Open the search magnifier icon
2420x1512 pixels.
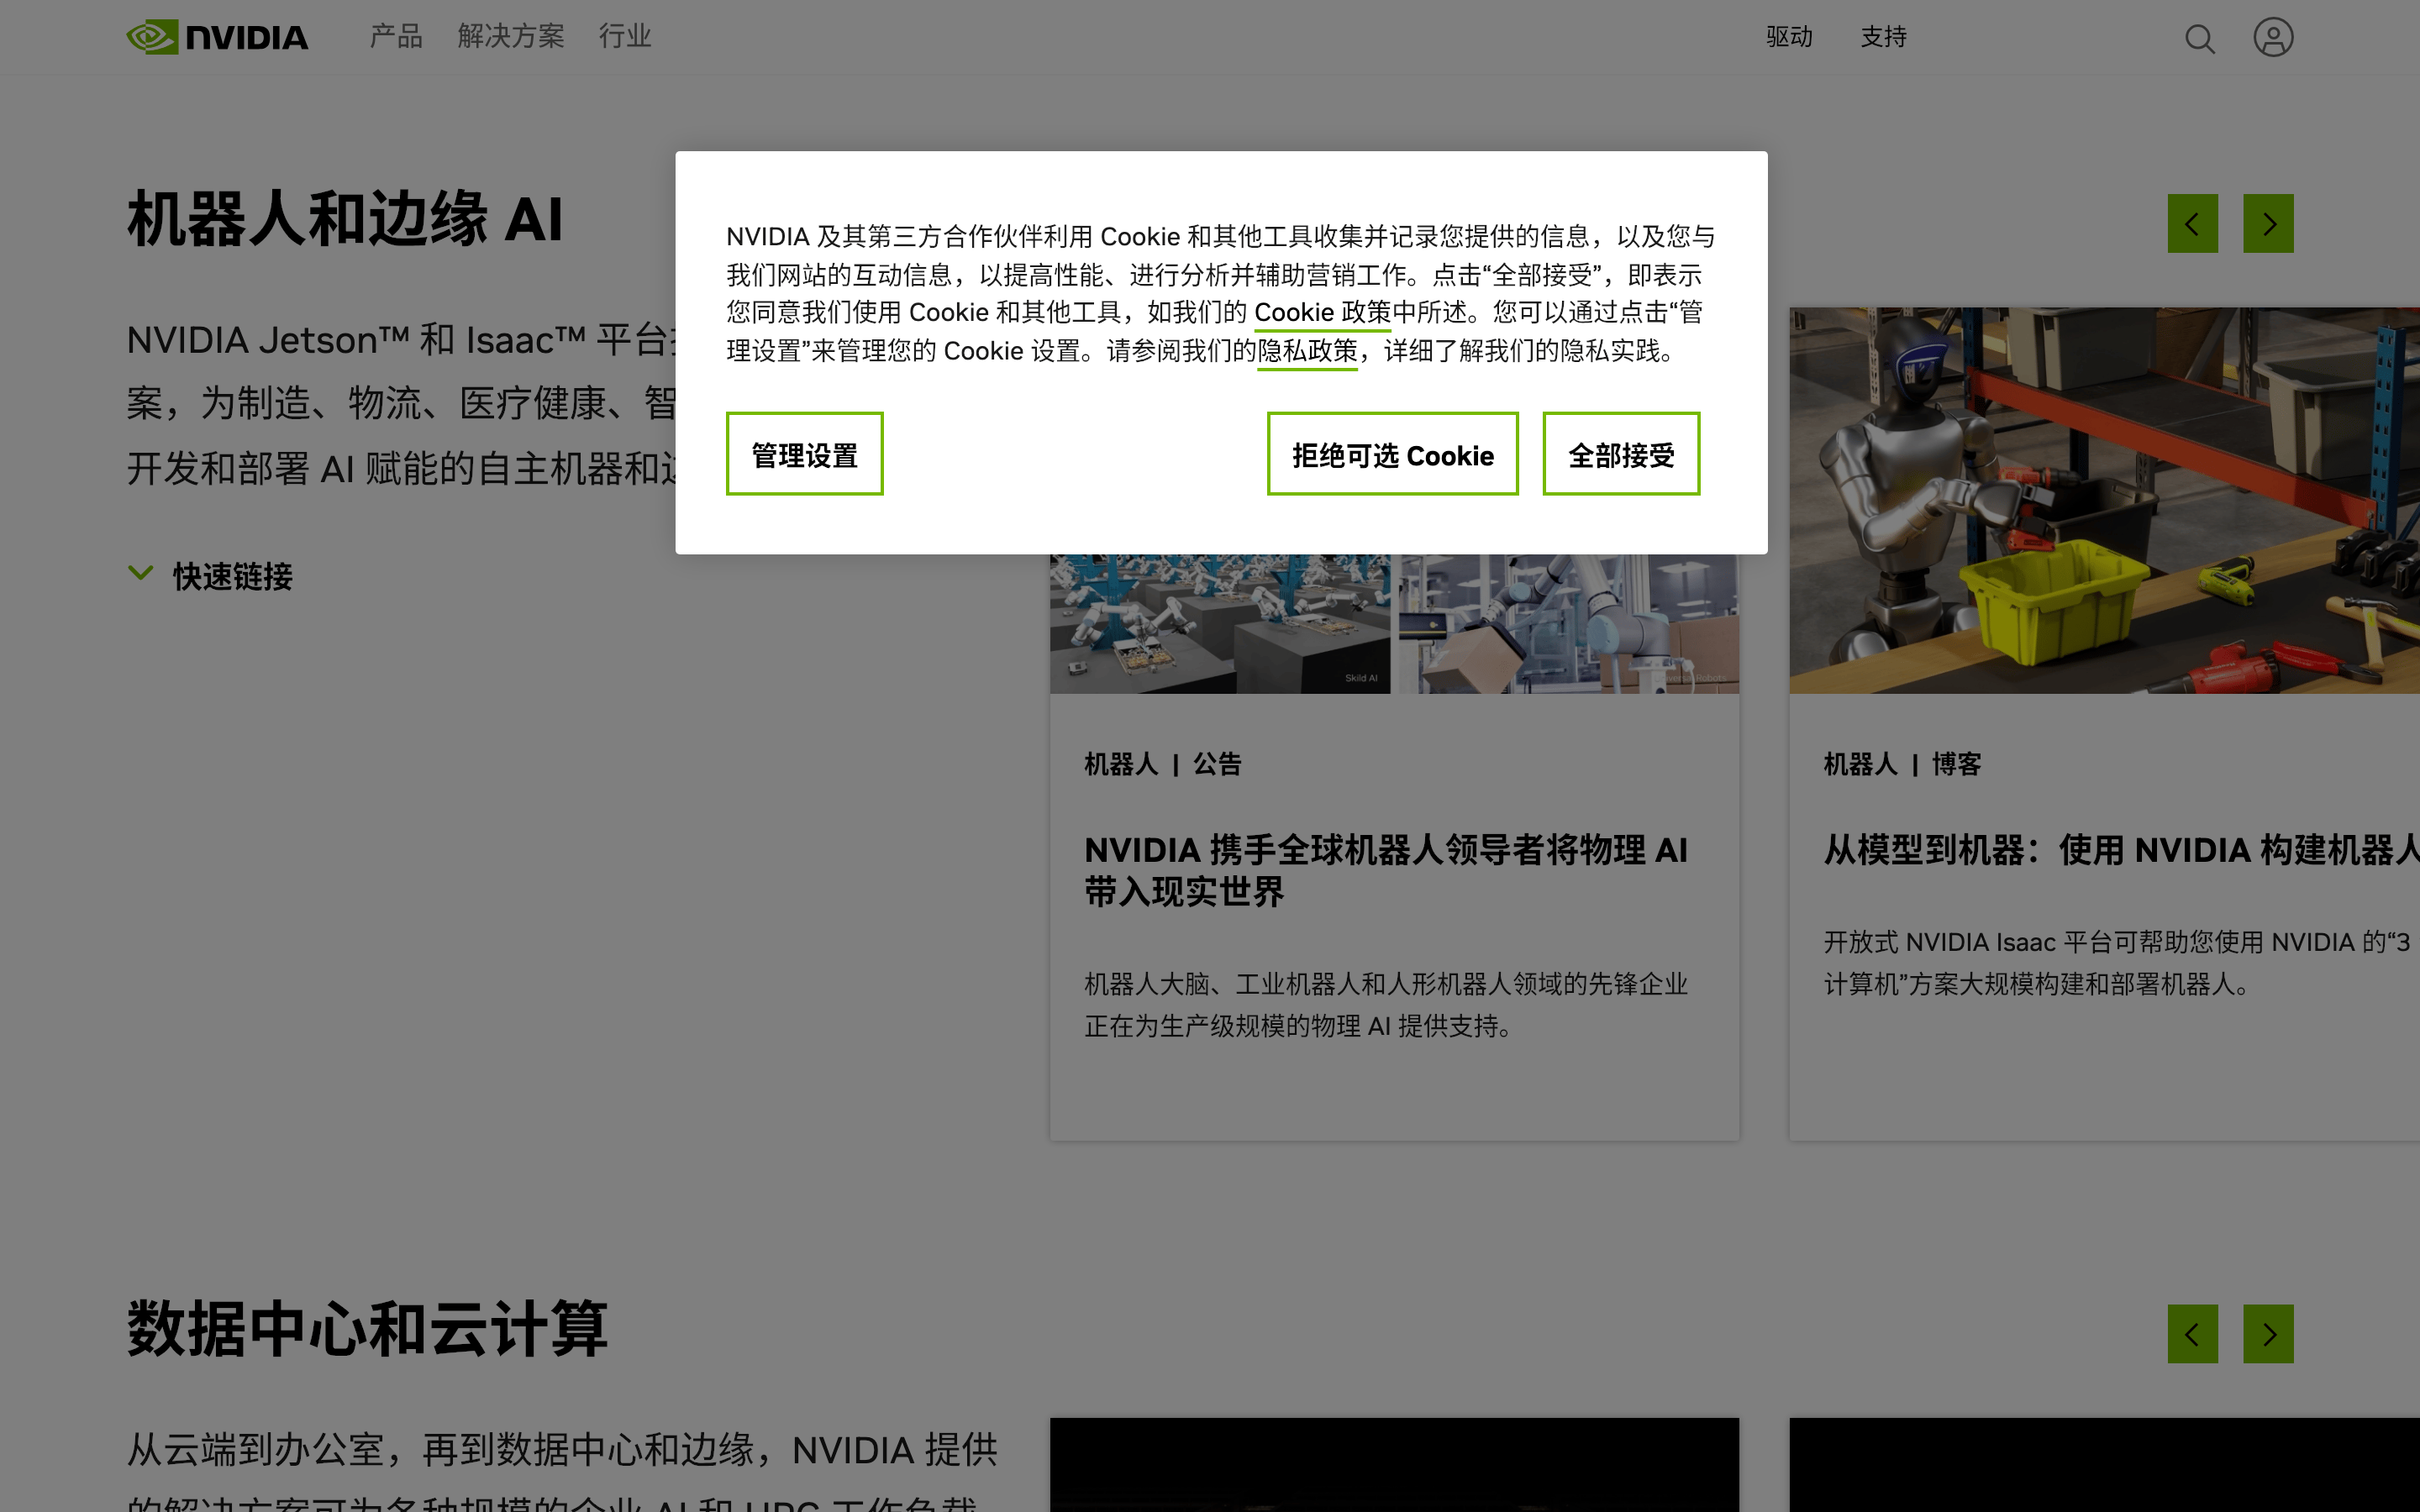(2199, 38)
